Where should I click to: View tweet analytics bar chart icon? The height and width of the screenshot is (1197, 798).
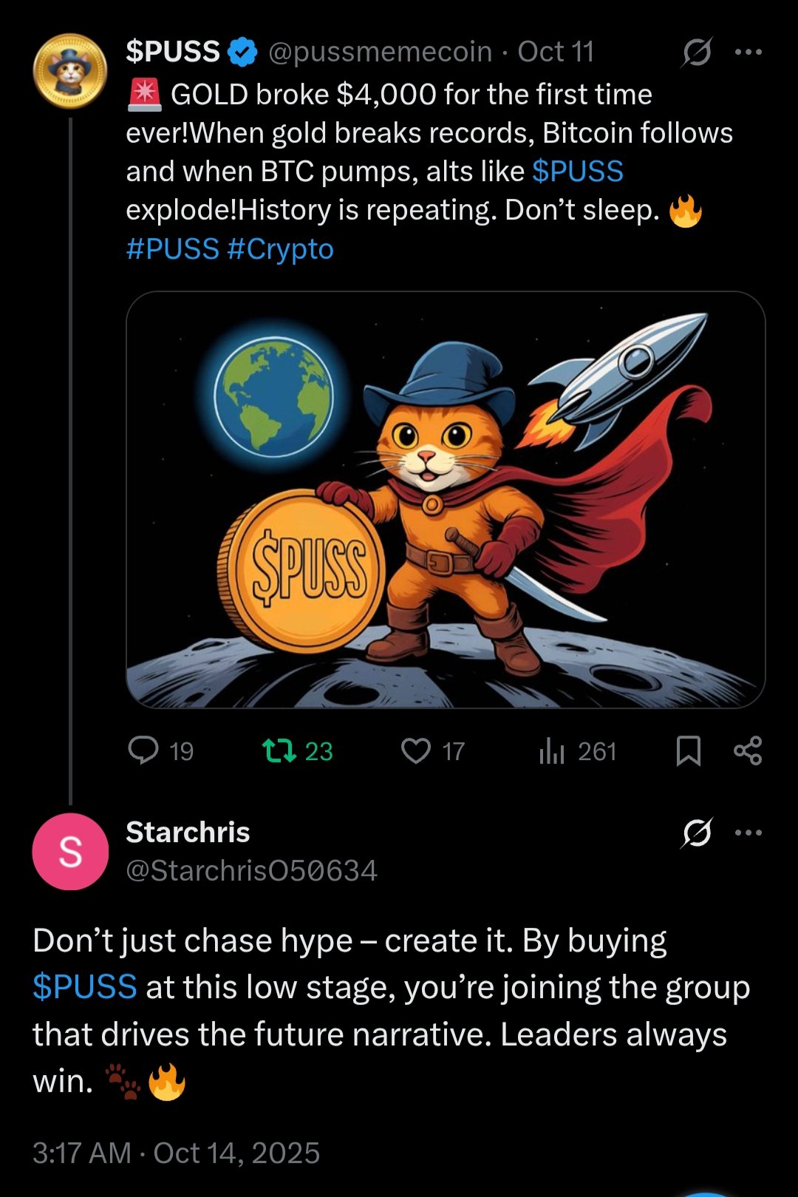[552, 750]
